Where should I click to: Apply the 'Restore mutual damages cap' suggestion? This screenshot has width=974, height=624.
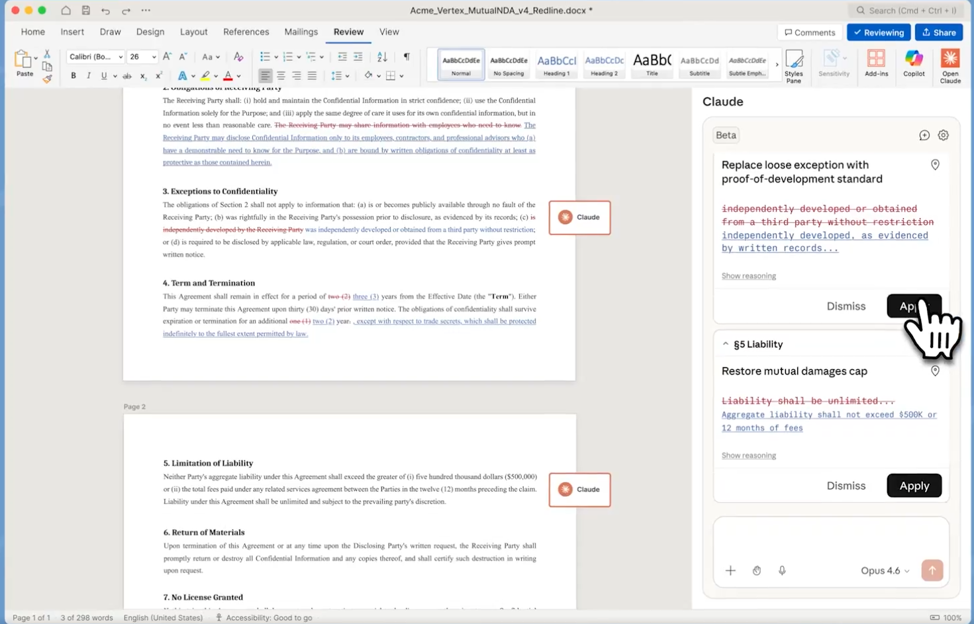click(x=914, y=486)
